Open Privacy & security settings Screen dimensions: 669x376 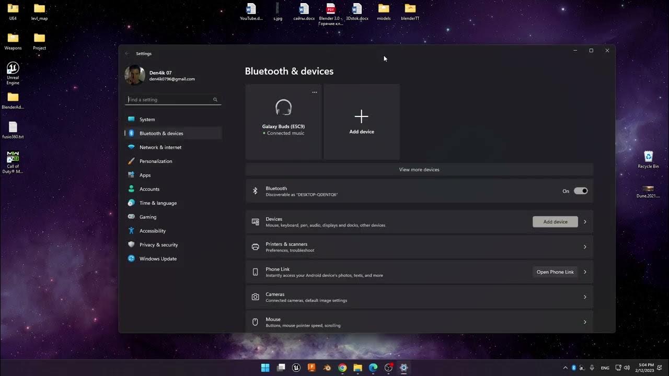click(173, 244)
